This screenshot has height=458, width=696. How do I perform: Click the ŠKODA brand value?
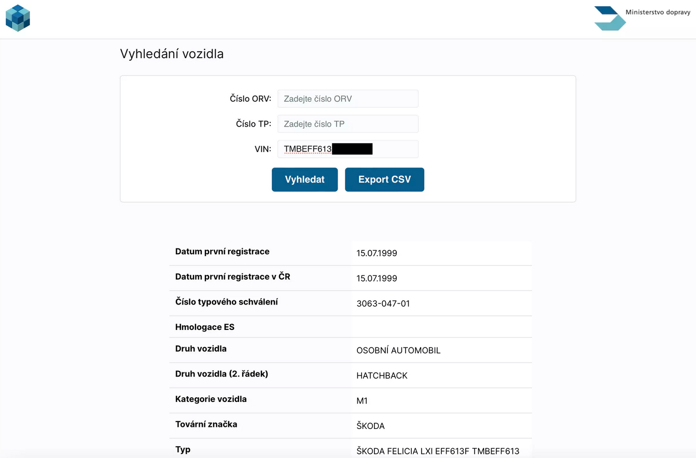(371, 426)
